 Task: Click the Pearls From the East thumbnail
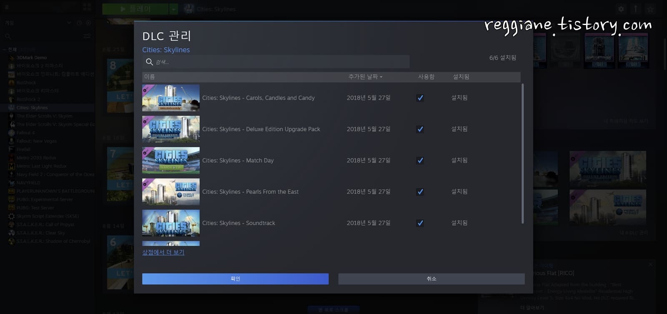[171, 192]
